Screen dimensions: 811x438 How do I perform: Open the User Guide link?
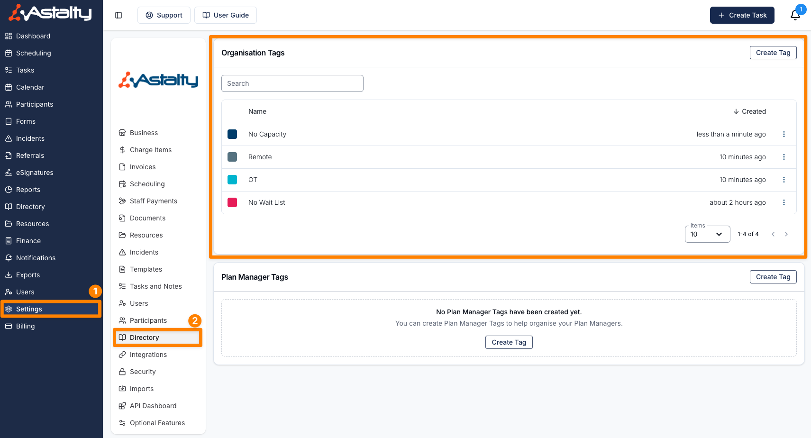[226, 15]
